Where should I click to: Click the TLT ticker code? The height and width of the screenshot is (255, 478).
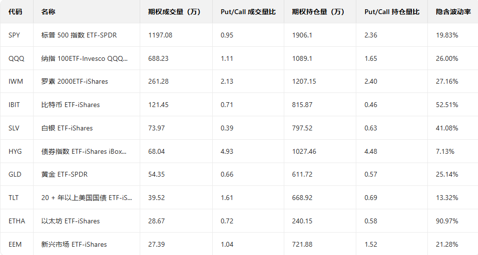pos(15,198)
